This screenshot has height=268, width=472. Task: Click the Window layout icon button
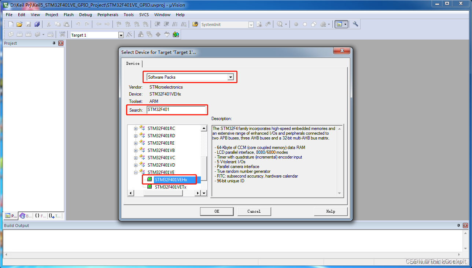(341, 24)
